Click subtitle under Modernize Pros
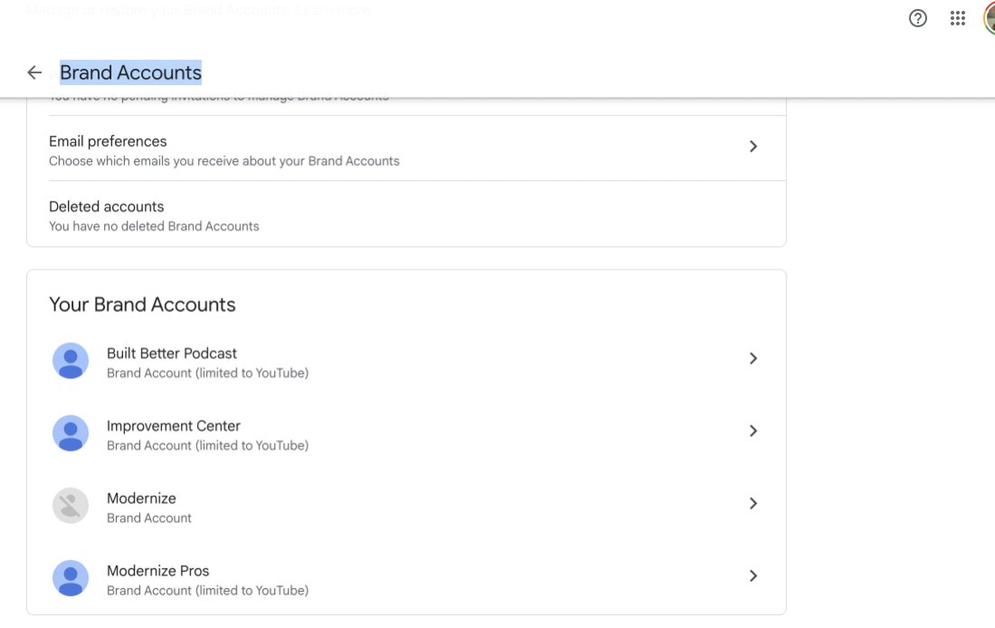This screenshot has height=628, width=995. coord(207,591)
